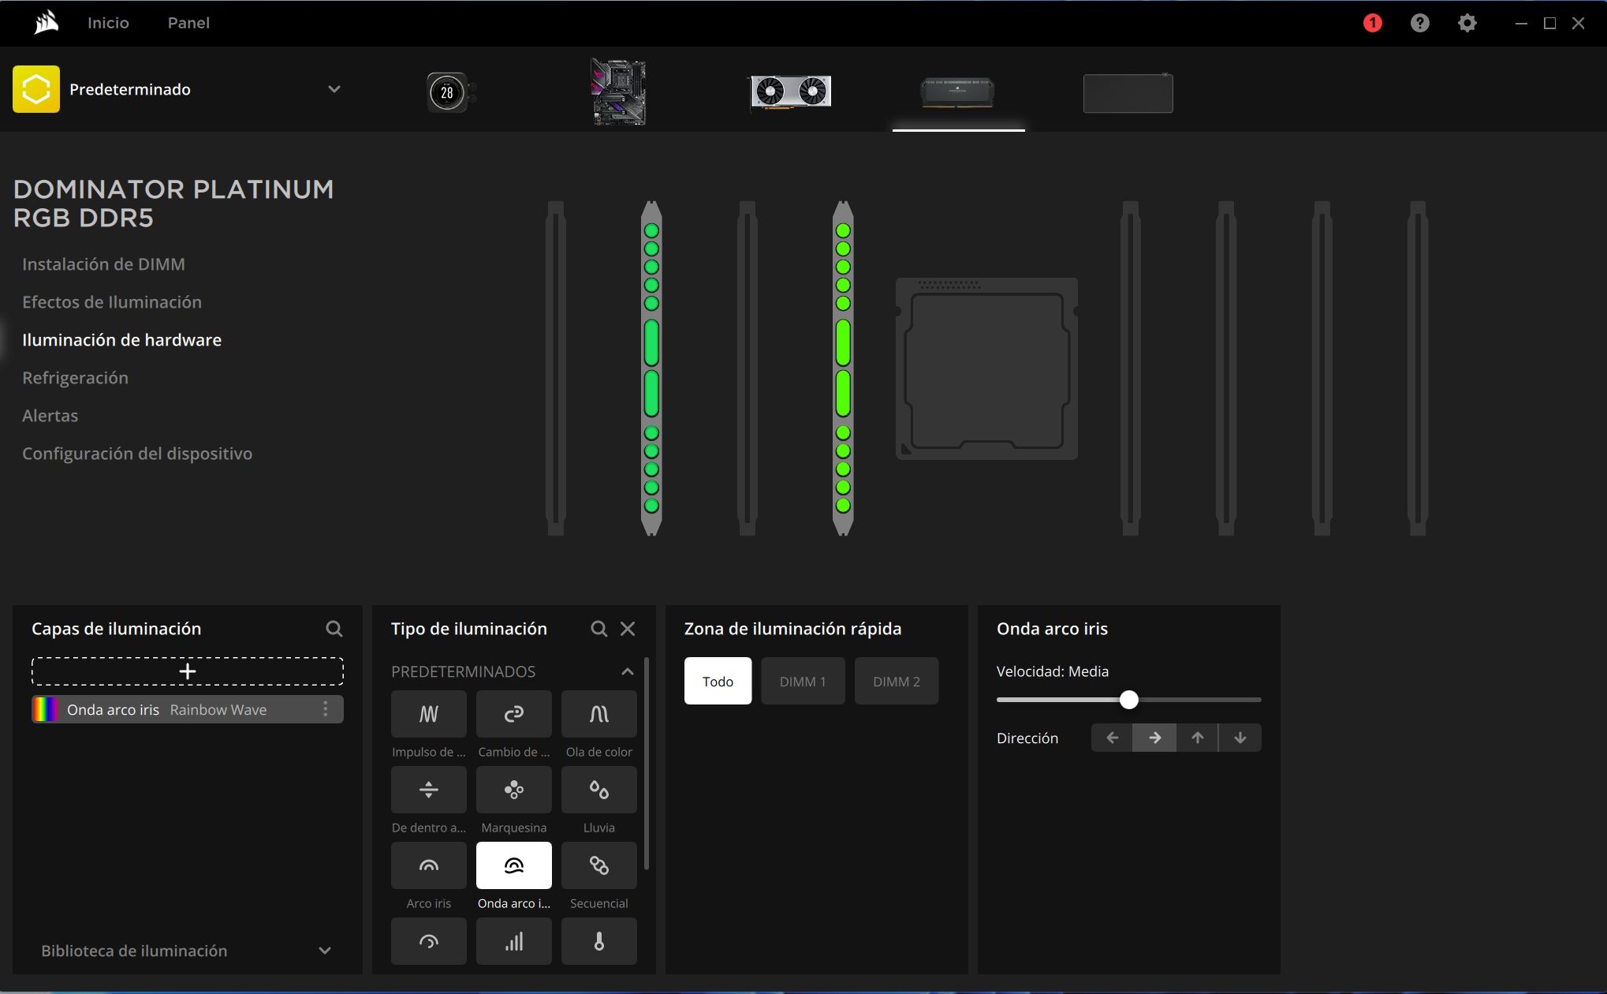Open the help question mark icon
Image resolution: width=1607 pixels, height=994 pixels.
coord(1419,23)
